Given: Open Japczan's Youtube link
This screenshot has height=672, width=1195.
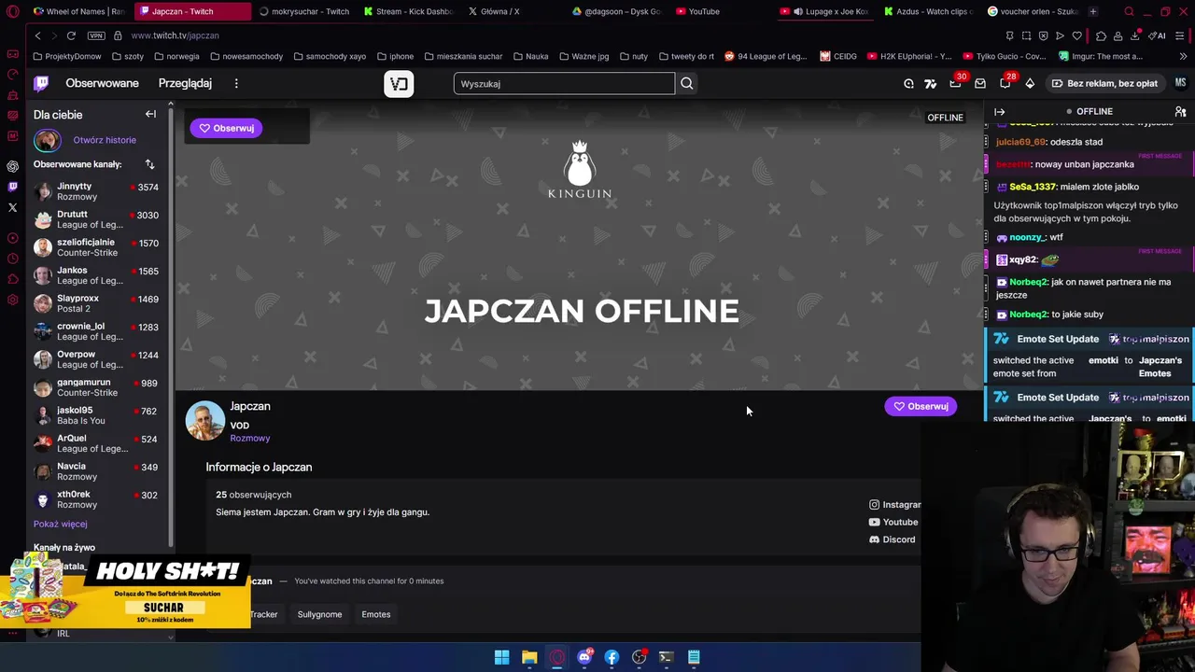Looking at the screenshot, I should point(893,522).
